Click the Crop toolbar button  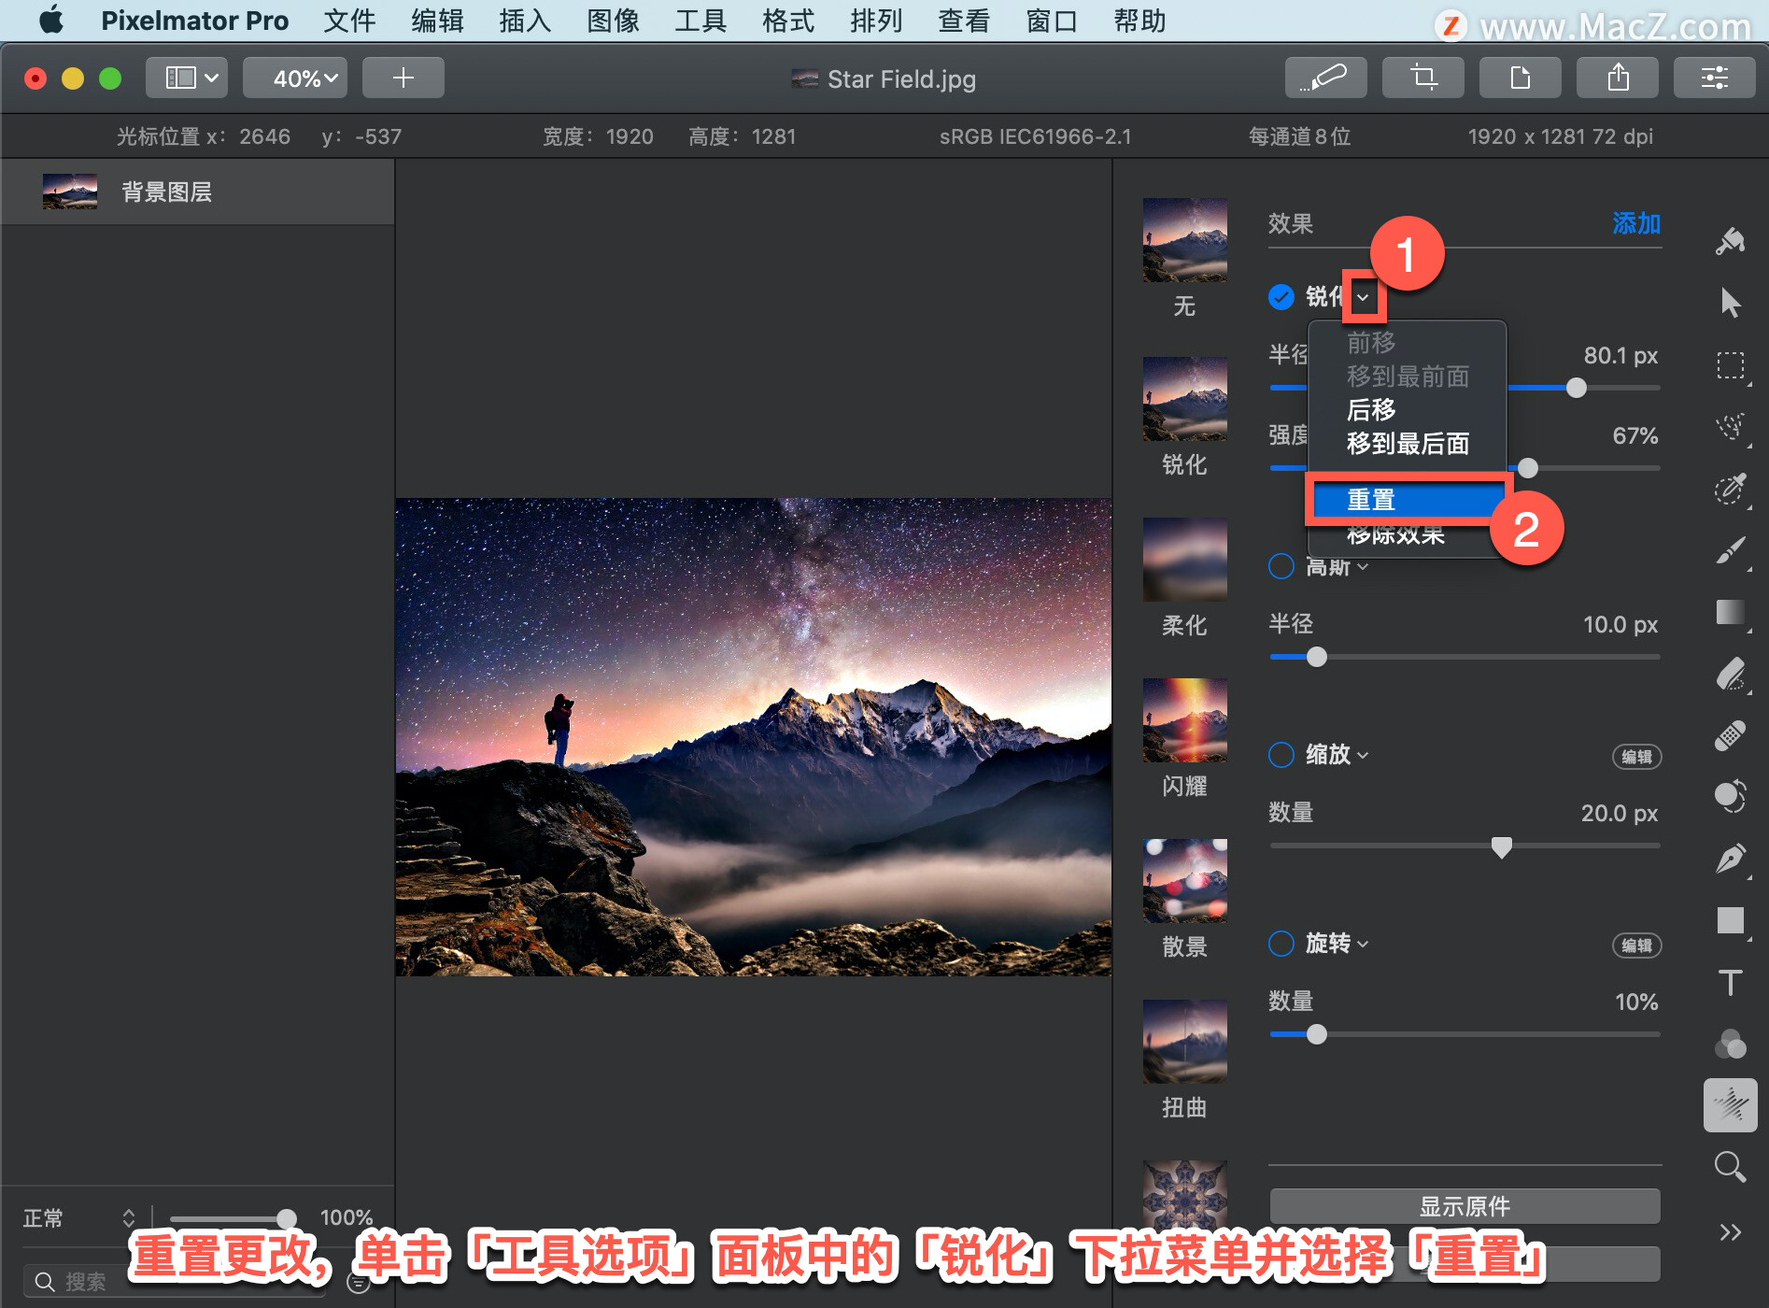pos(1423,78)
